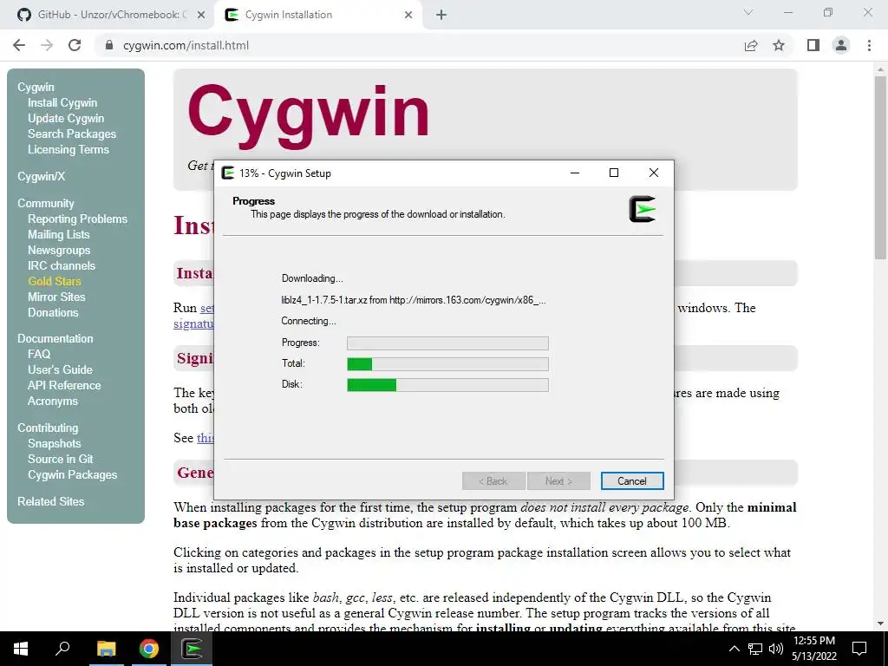
Task: Open the Mailing Lists link
Action: [x=58, y=234]
